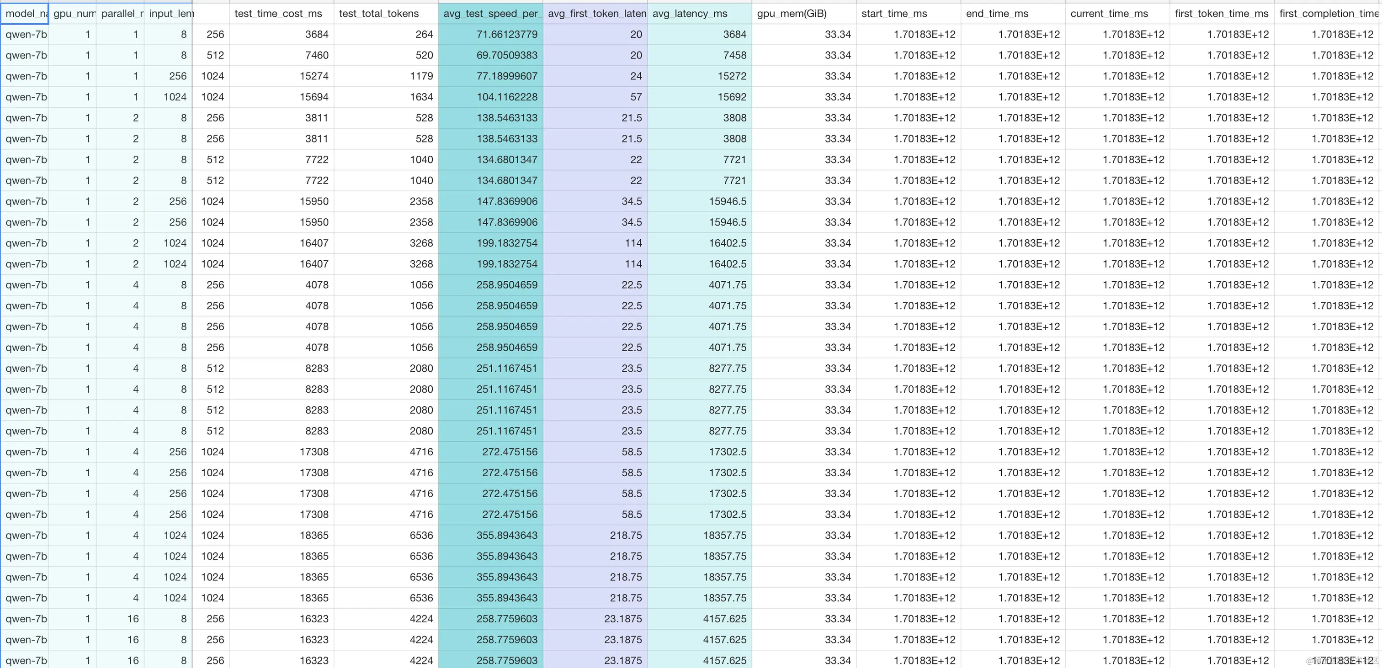Click the parallel_num column header

click(120, 13)
